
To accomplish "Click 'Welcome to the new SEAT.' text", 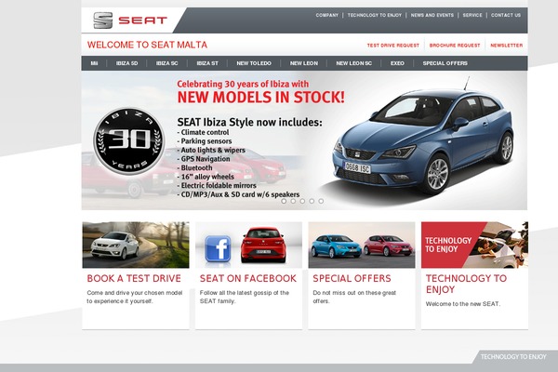I will [x=463, y=304].
